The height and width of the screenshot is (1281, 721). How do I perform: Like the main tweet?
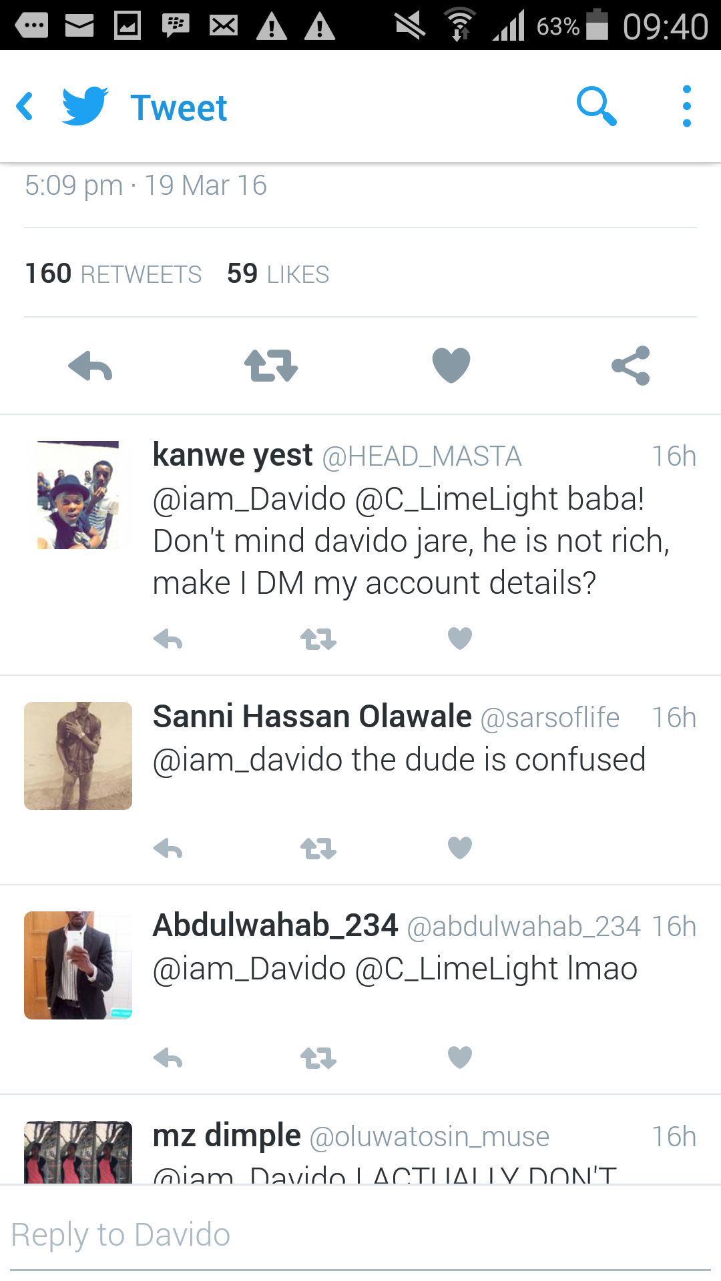(451, 366)
